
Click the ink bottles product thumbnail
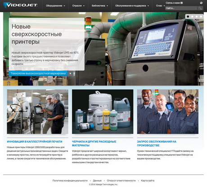coord(103,112)
